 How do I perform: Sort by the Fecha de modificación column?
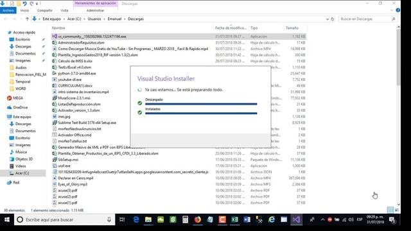click(x=231, y=28)
